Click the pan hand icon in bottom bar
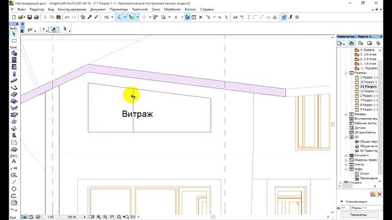 pos(112,217)
